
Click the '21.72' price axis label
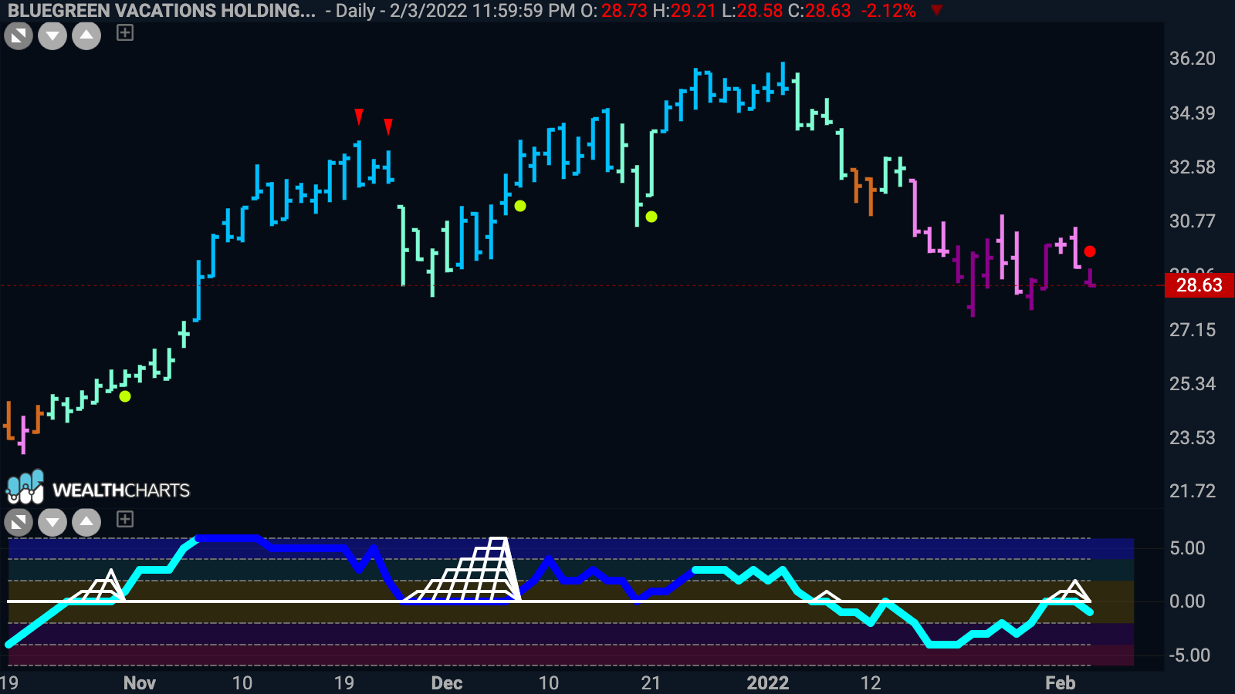(x=1192, y=491)
